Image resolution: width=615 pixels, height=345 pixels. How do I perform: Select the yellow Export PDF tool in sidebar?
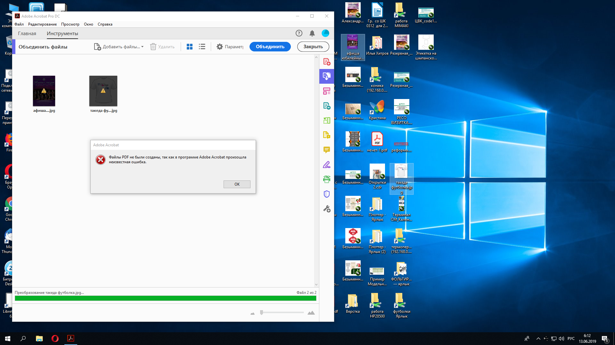tap(327, 135)
